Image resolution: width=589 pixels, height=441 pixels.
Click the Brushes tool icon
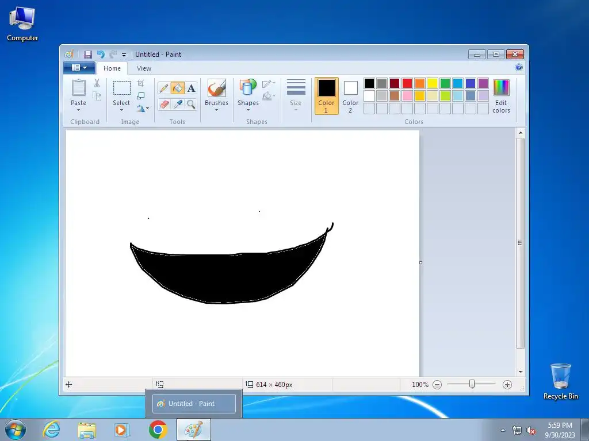click(x=217, y=88)
